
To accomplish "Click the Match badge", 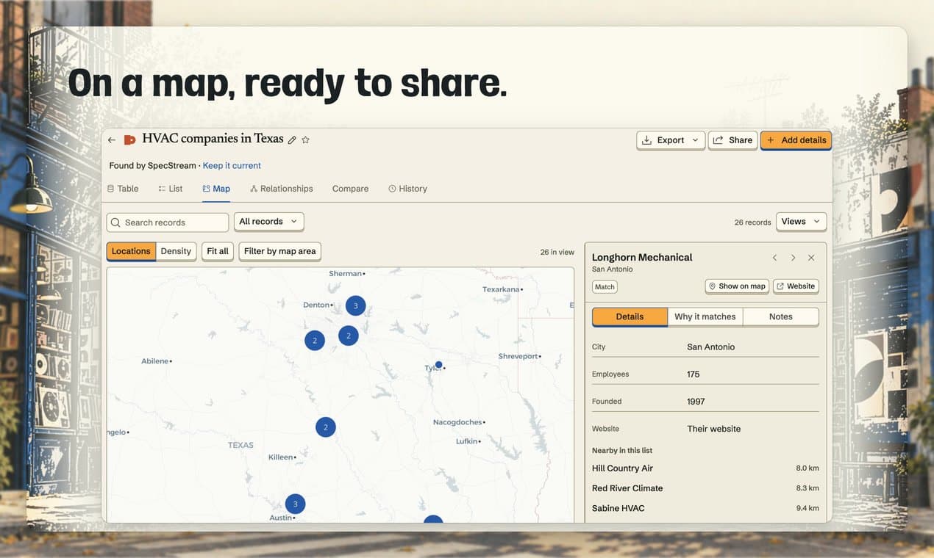I will coord(605,287).
